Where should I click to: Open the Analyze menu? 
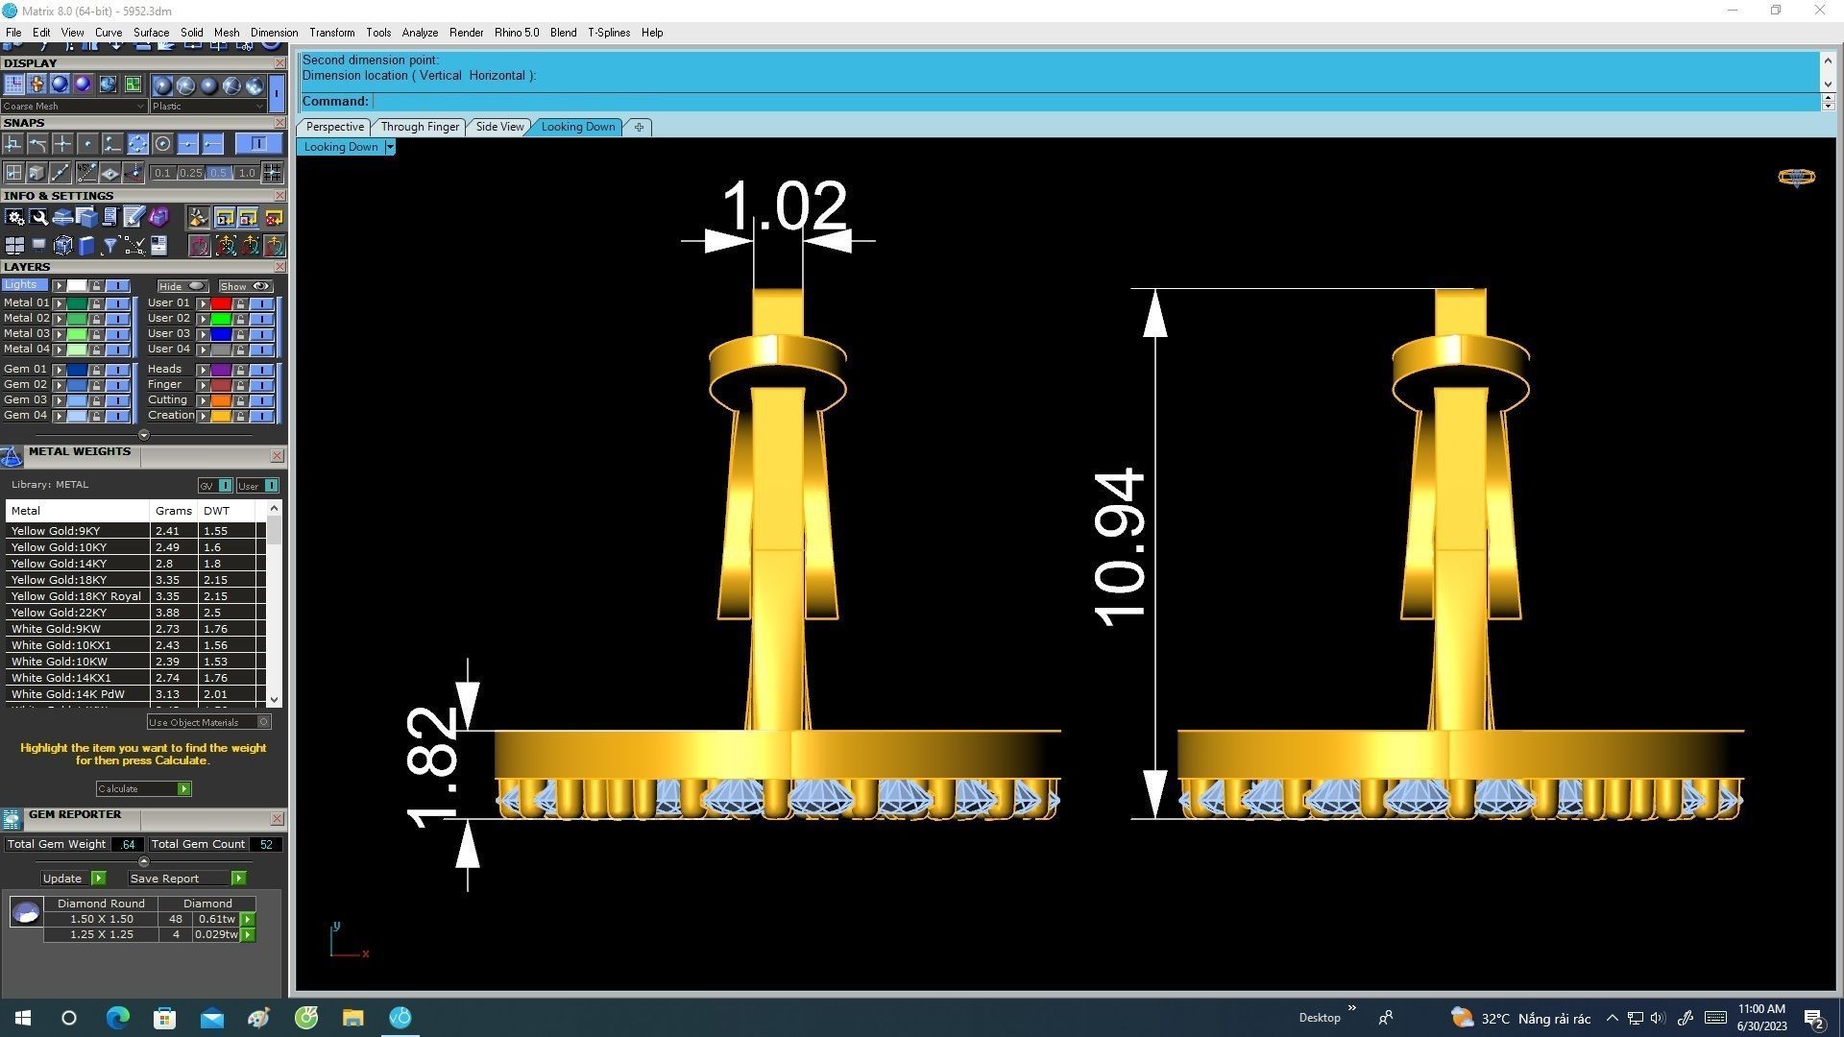tap(420, 33)
